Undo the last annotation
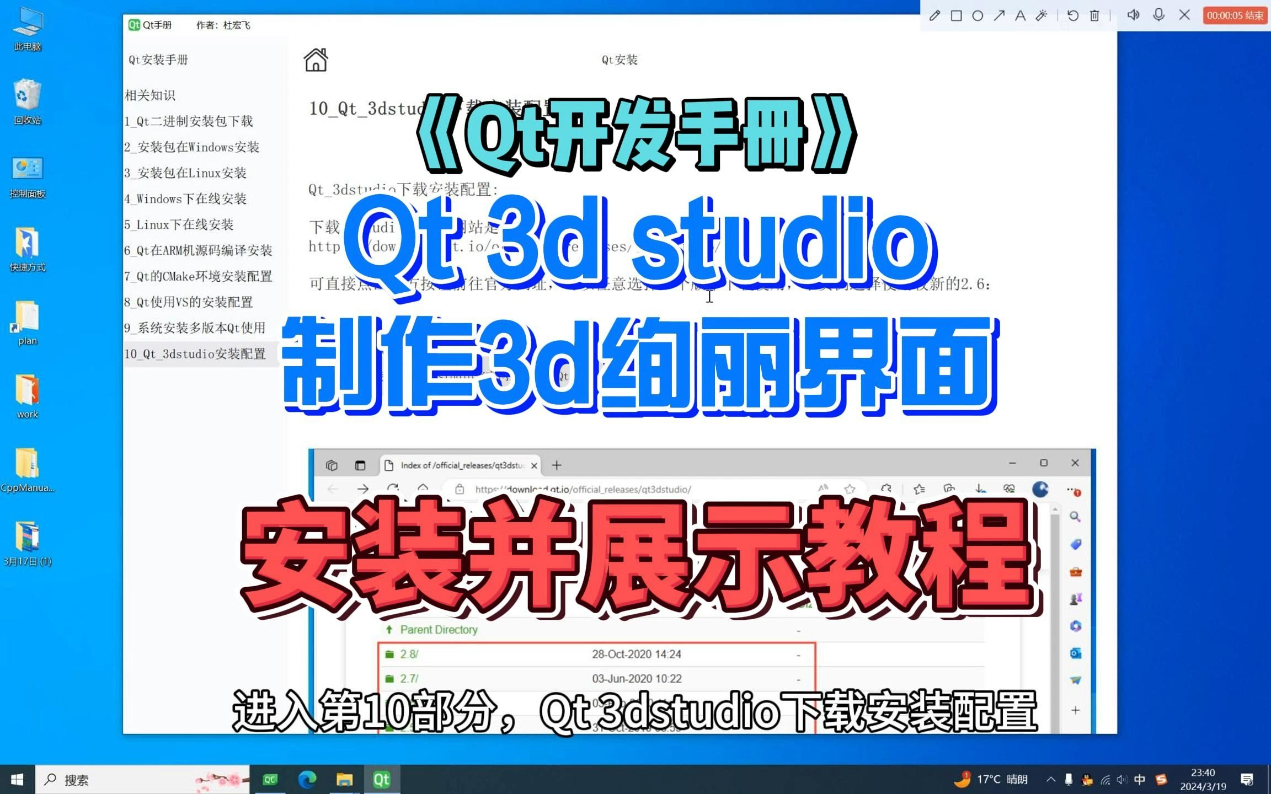Image resolution: width=1271 pixels, height=794 pixels. click(x=1073, y=15)
